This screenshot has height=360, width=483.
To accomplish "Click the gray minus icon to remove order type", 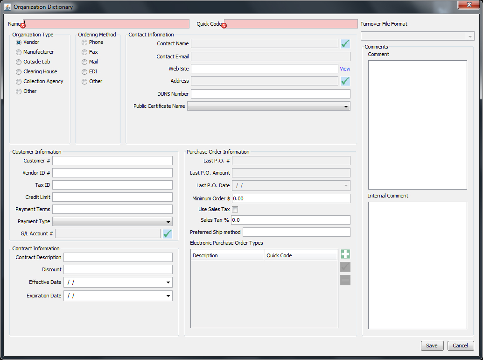I will point(345,280).
